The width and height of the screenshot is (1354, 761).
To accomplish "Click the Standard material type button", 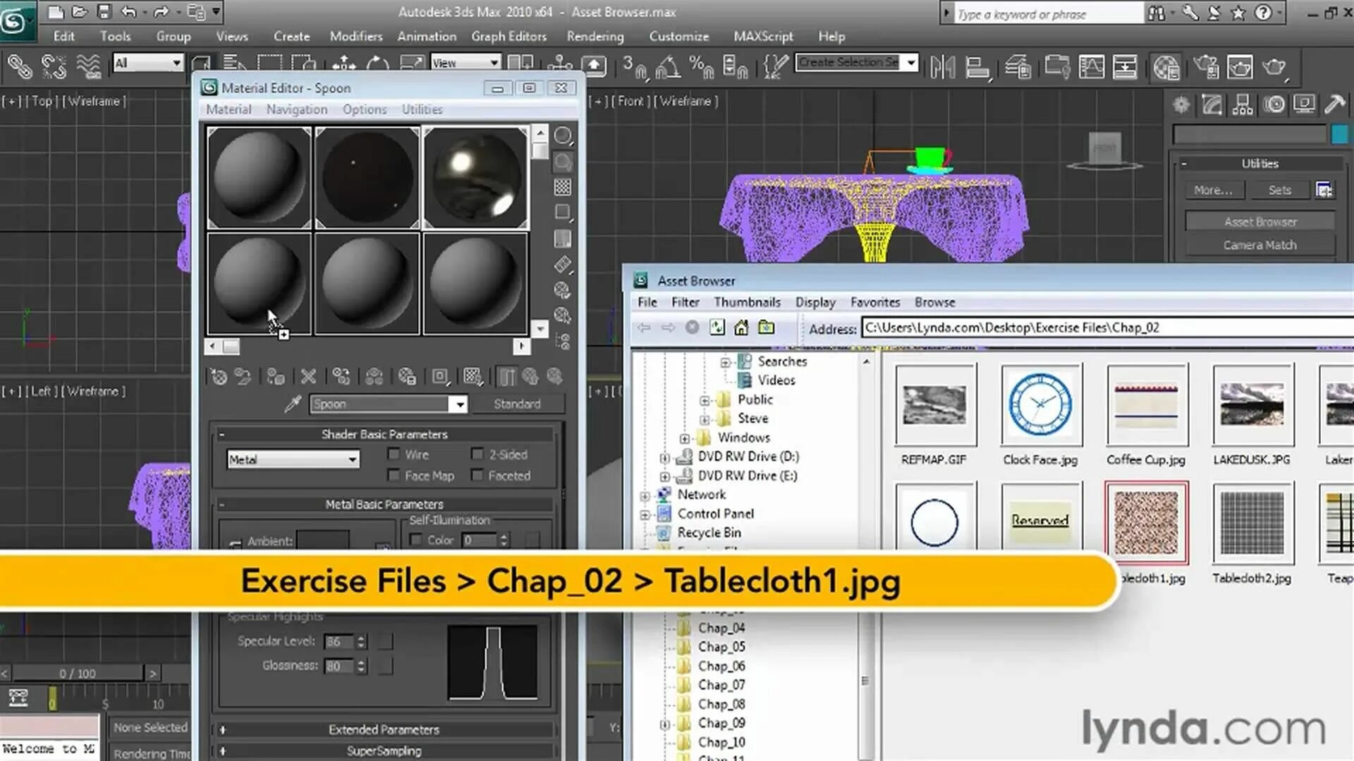I will point(517,404).
